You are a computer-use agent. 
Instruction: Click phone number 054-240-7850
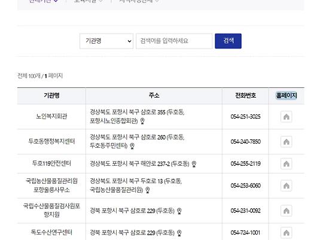245,142
